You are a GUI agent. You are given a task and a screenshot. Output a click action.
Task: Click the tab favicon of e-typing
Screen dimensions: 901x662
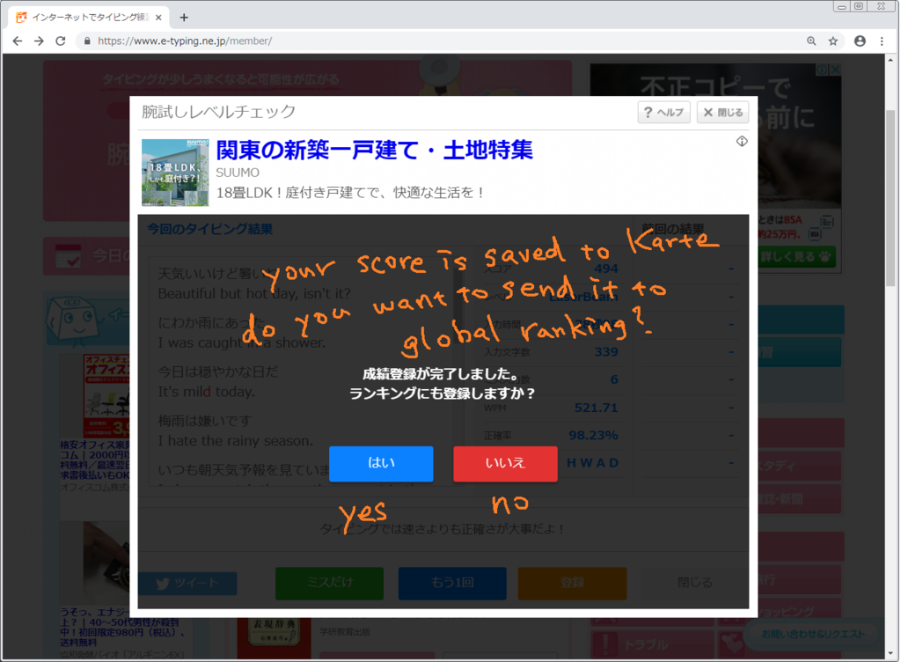click(x=21, y=18)
